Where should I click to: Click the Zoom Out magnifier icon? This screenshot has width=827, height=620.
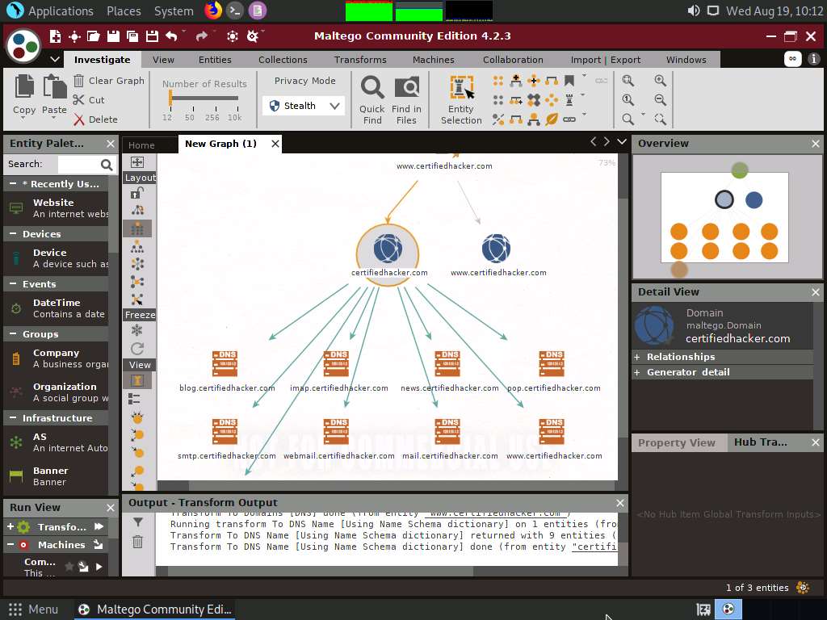pos(660,99)
